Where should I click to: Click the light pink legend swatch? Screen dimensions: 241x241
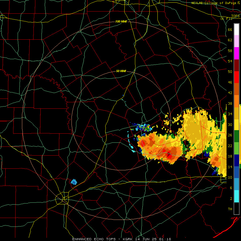tap(236, 41)
